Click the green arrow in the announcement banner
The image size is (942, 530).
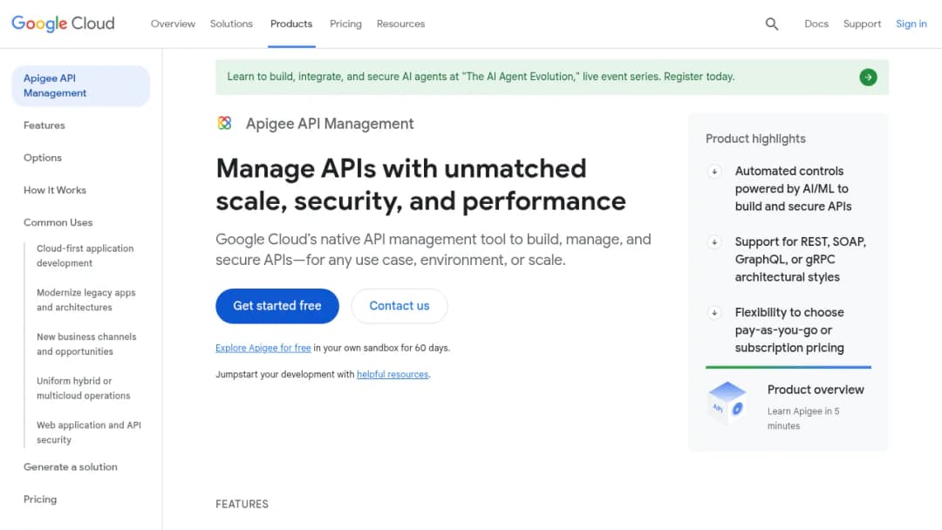[868, 77]
